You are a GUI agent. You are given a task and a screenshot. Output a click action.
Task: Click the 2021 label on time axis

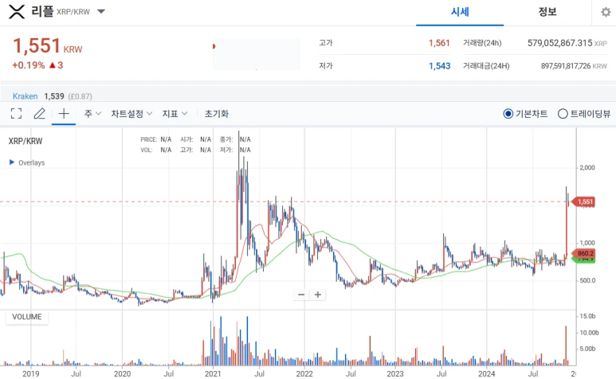213,374
